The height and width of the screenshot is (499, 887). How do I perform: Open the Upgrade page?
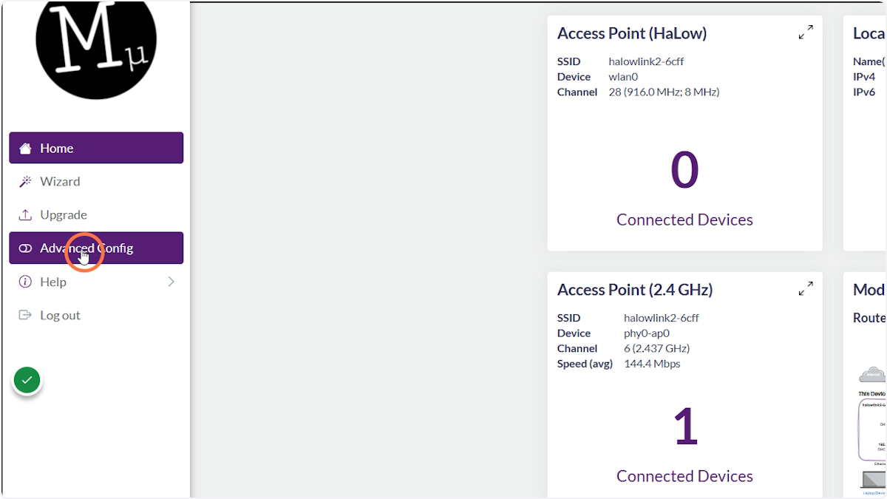[x=63, y=214]
